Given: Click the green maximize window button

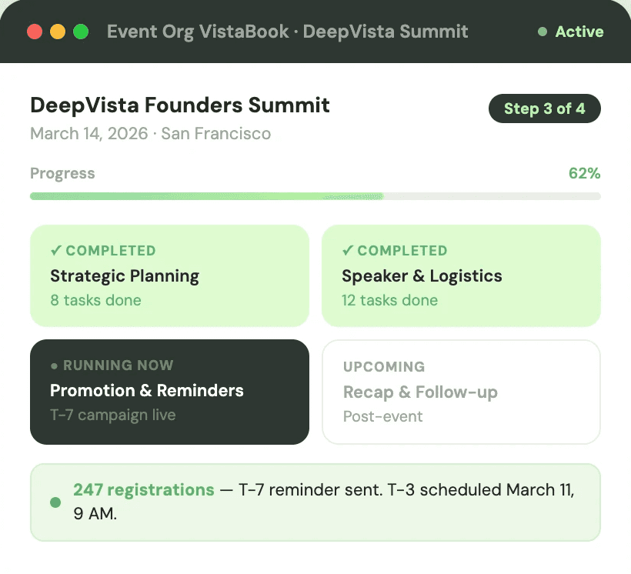Looking at the screenshot, I should [x=81, y=32].
